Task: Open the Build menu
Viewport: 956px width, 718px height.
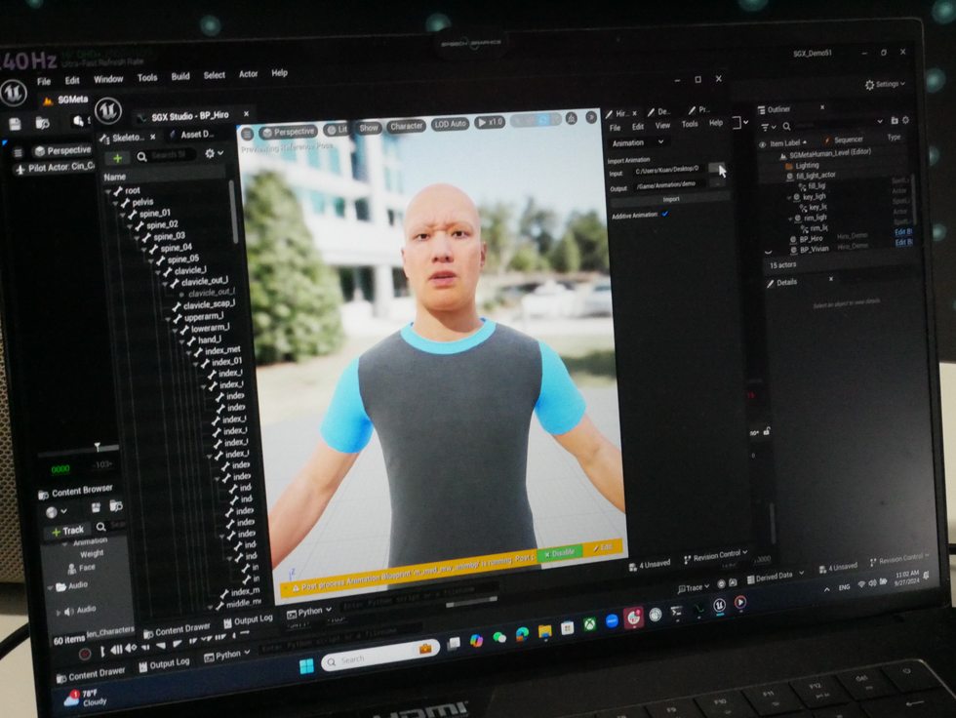Action: point(180,76)
